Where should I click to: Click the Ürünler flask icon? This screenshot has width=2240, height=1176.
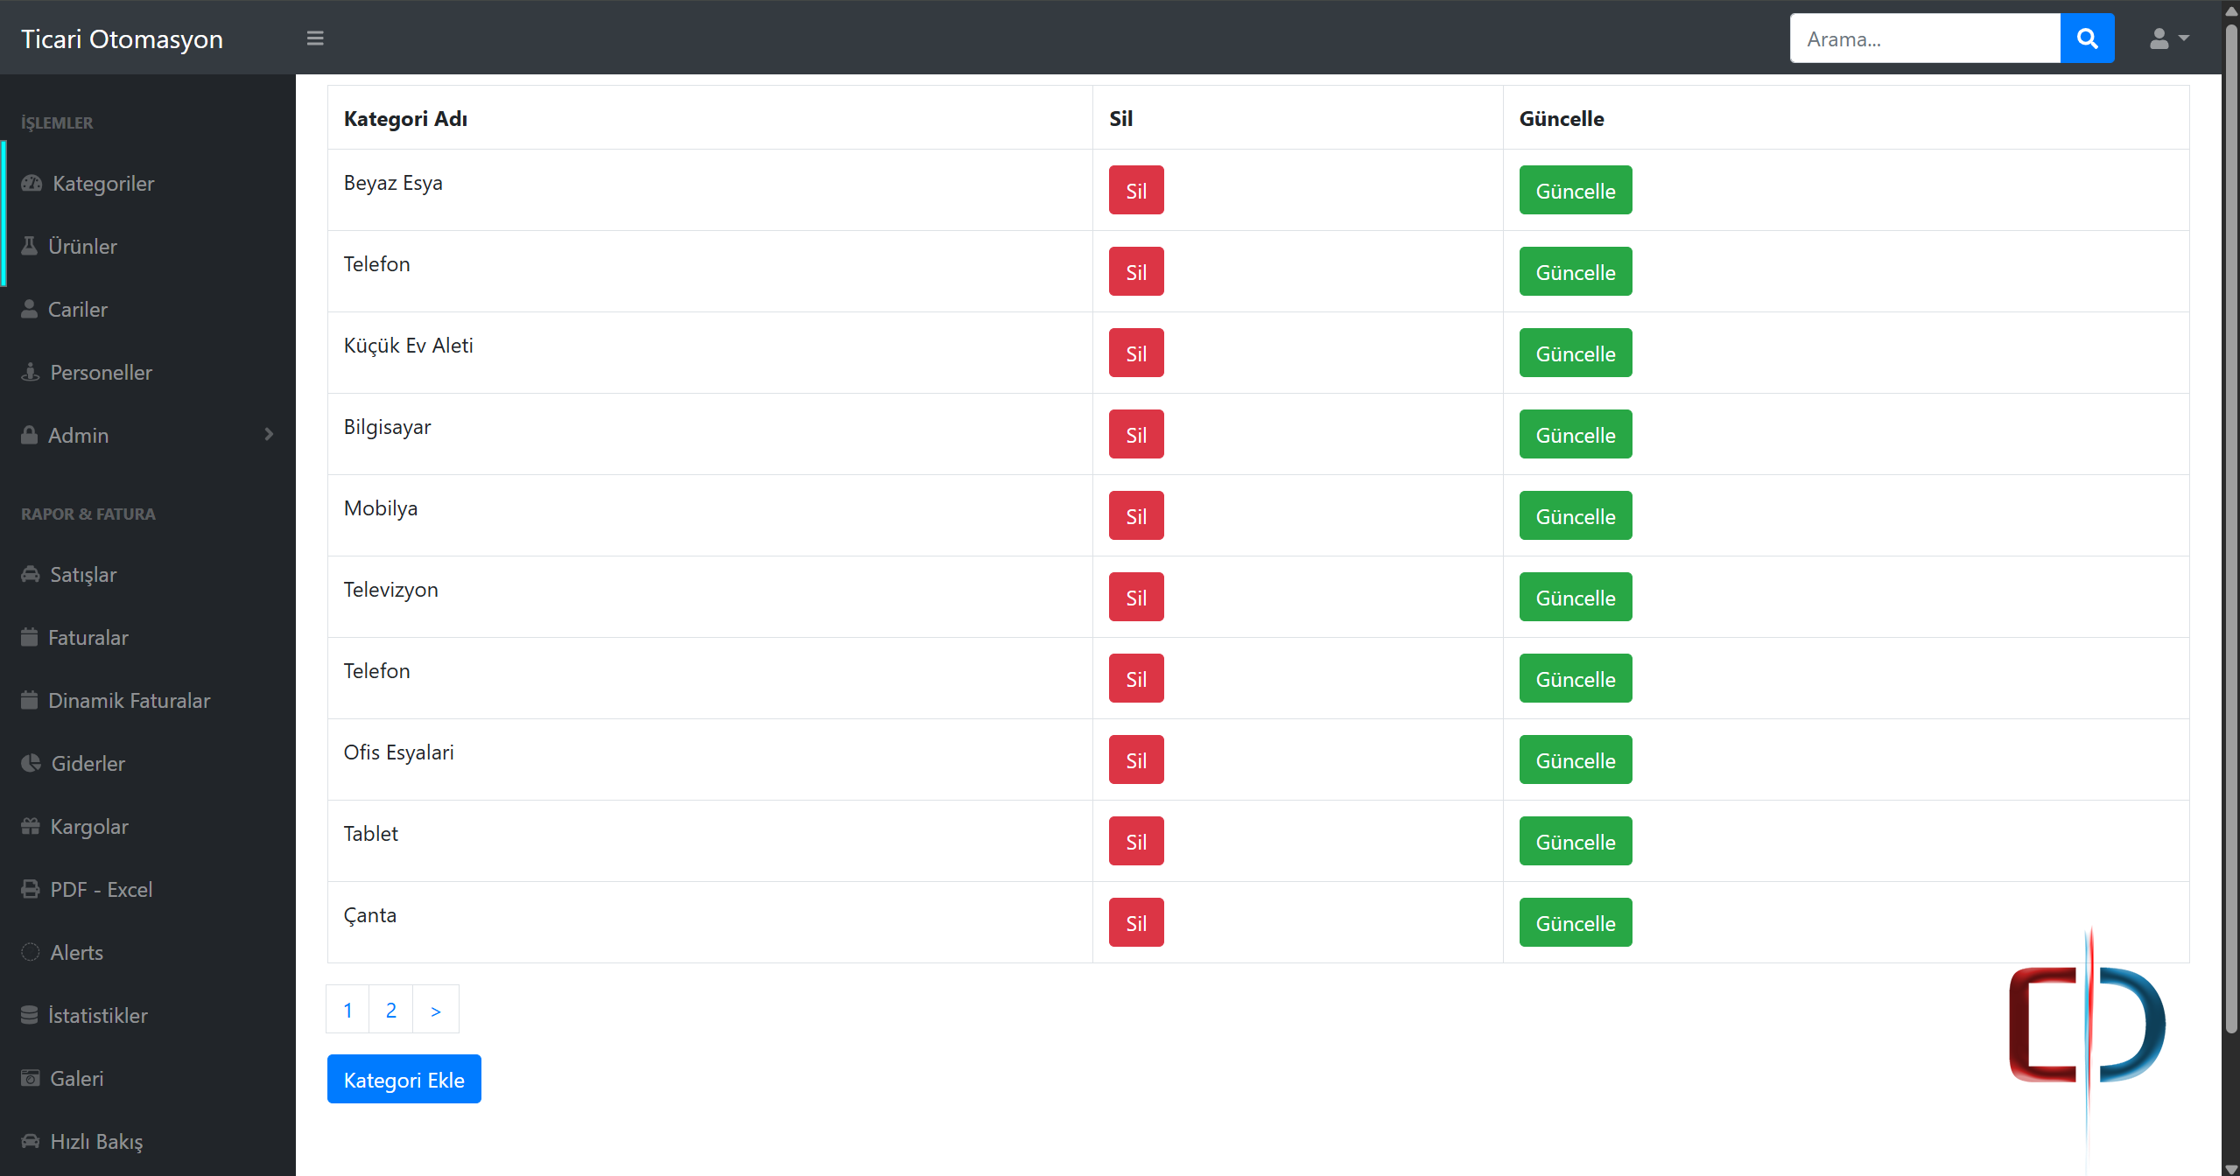click(29, 246)
